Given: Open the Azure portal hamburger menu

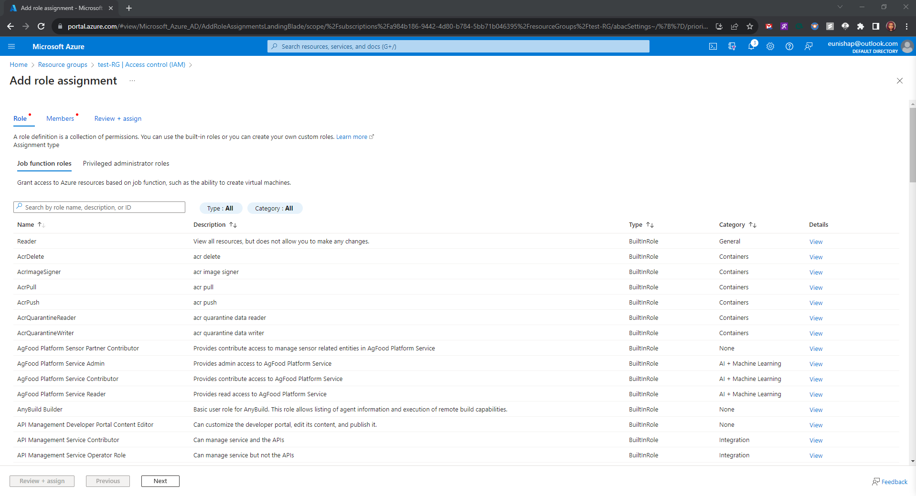Looking at the screenshot, I should [11, 46].
